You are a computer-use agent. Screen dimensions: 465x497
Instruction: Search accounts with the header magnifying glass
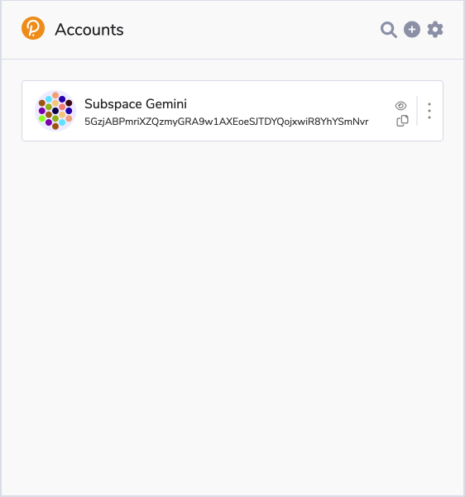tap(389, 30)
